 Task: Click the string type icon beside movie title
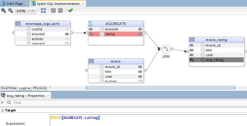coord(102,72)
